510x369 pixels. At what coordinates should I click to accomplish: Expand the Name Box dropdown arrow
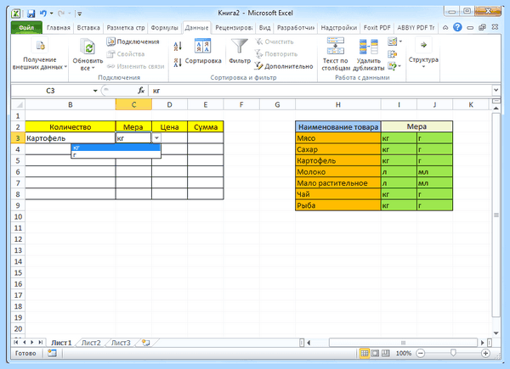[95, 91]
